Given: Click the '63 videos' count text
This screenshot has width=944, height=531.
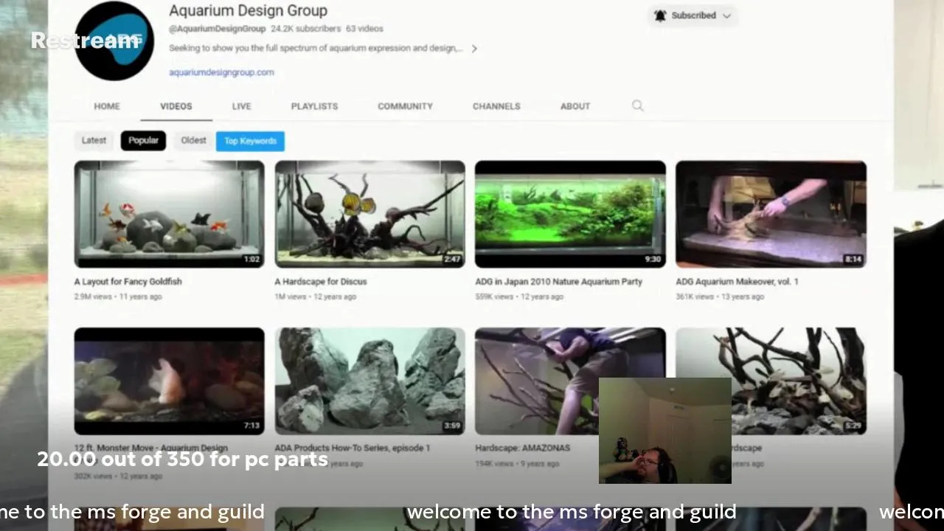Looking at the screenshot, I should 364,29.
